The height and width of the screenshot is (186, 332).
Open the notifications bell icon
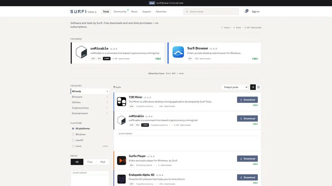point(246,11)
